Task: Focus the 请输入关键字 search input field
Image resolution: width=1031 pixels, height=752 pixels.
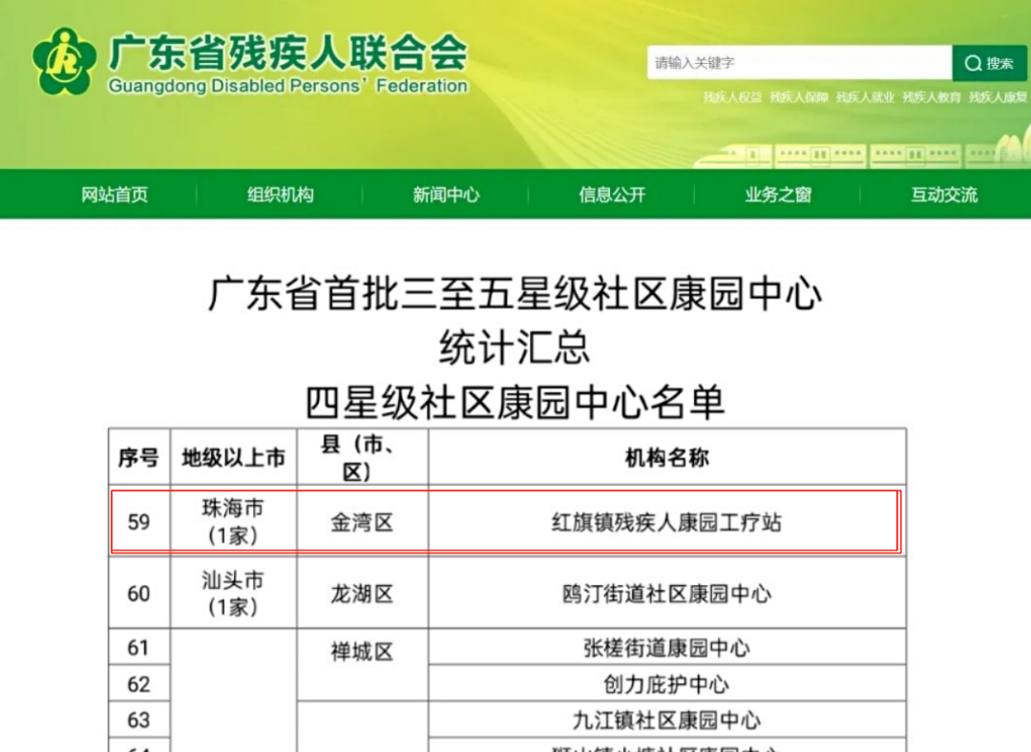Action: point(798,63)
